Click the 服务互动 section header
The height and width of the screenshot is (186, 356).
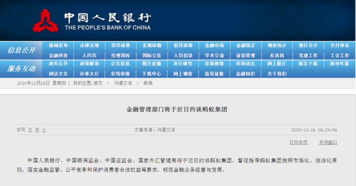coord(21,69)
